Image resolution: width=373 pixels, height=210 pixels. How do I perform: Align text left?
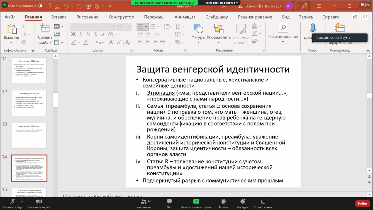pos(140,42)
